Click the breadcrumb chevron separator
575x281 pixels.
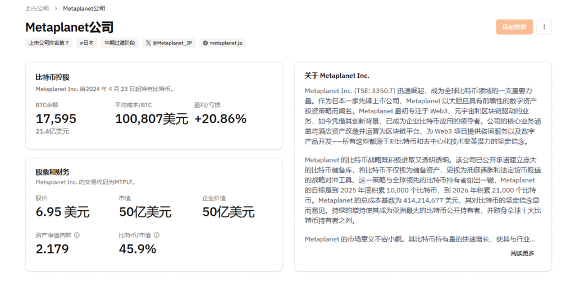click(x=56, y=8)
